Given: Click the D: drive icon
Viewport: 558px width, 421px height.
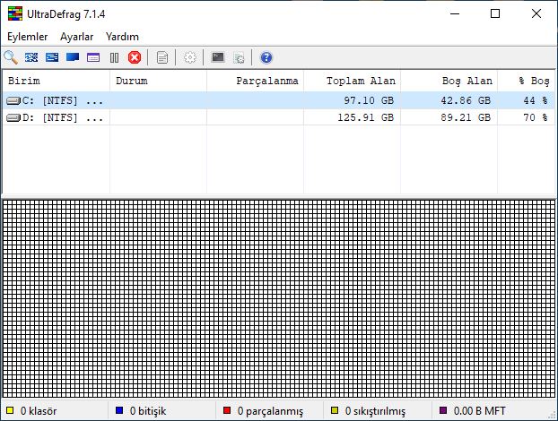Looking at the screenshot, I should tap(13, 117).
